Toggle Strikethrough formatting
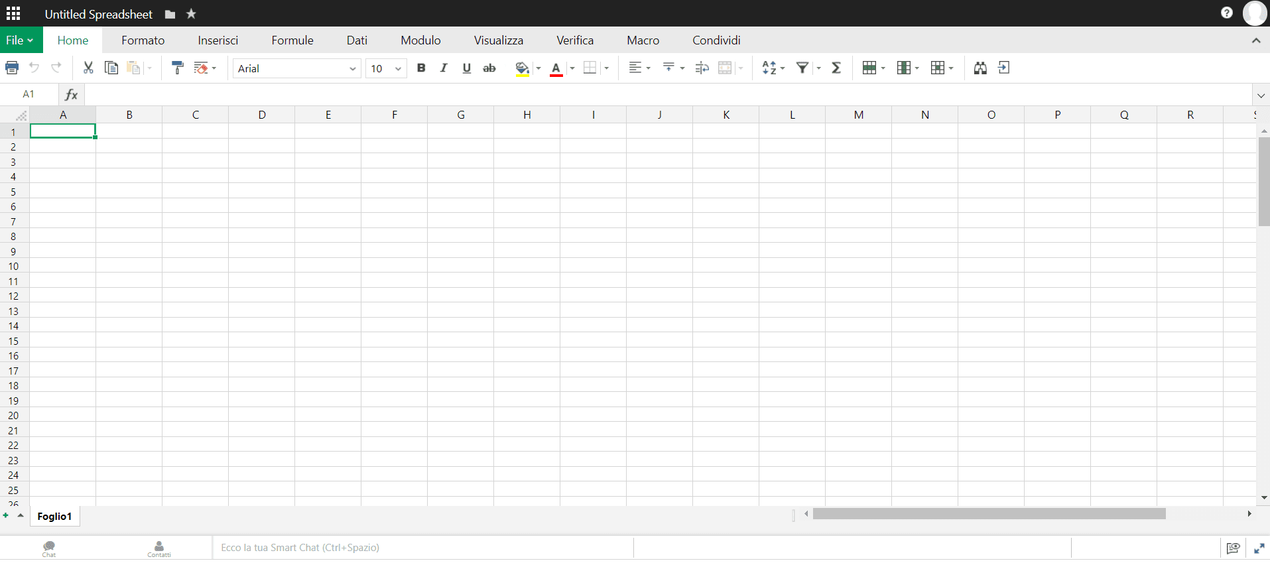Viewport: 1270px width, 563px height. [489, 68]
